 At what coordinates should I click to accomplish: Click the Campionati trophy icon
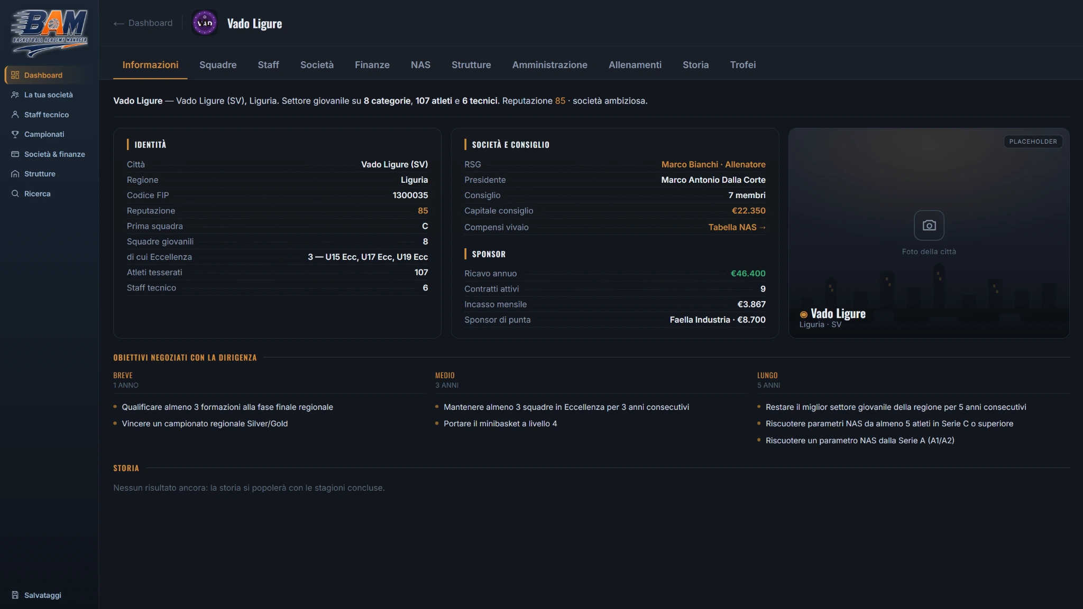point(15,134)
